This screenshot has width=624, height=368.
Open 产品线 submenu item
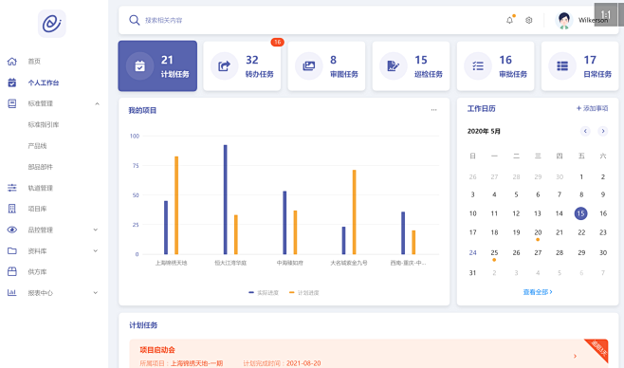pyautogui.click(x=37, y=146)
